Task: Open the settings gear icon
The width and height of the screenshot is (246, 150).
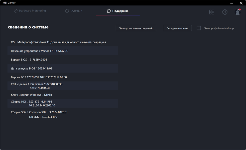Action: click(225, 12)
